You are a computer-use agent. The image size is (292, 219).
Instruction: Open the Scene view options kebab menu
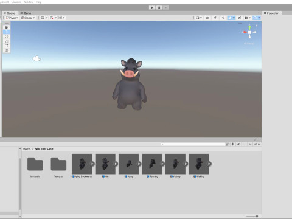click(259, 13)
